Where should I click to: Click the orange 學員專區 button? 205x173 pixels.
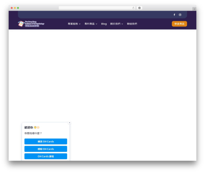pyautogui.click(x=179, y=24)
